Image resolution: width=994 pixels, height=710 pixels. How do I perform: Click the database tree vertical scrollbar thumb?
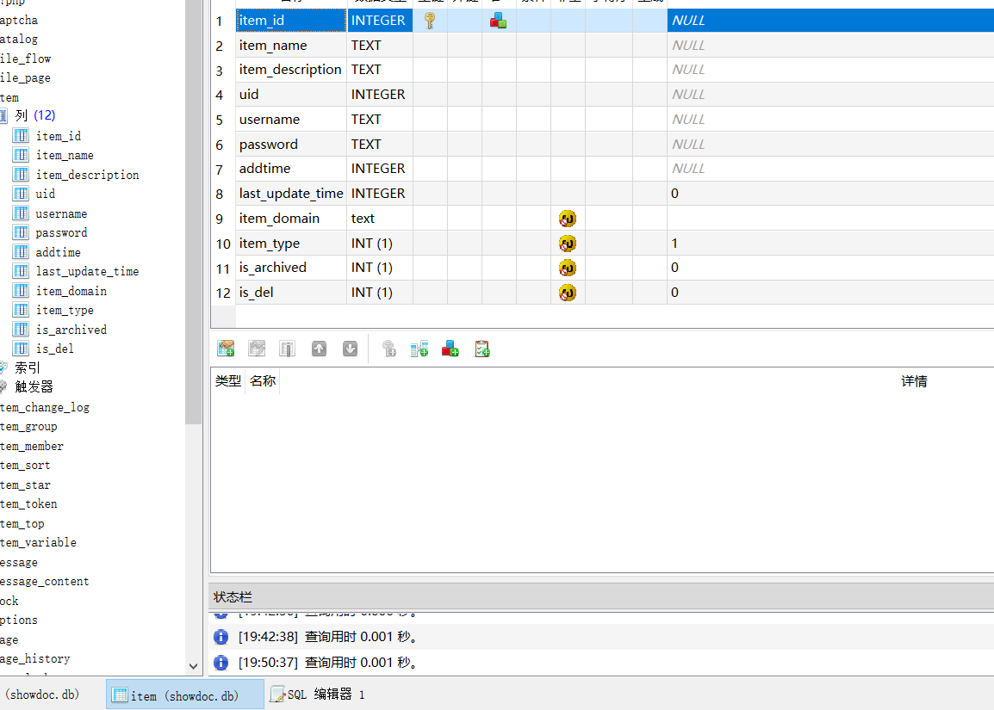click(193, 213)
